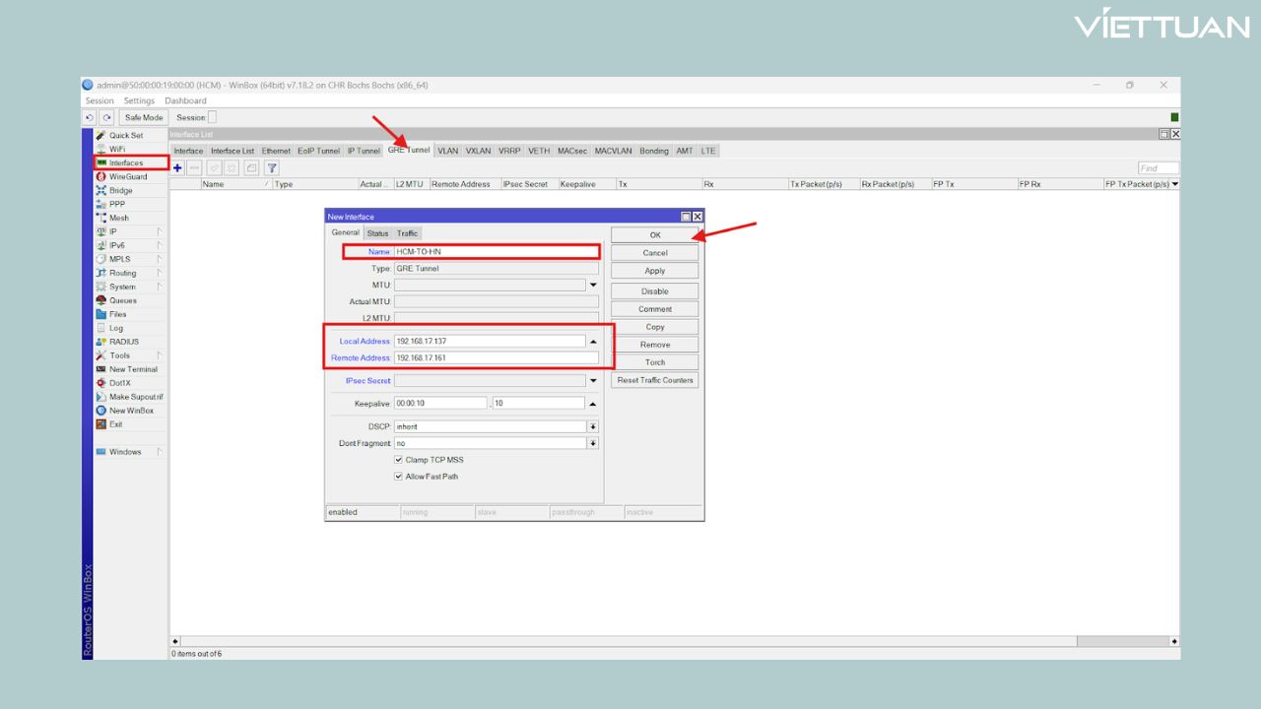Toggle the Safe Mode button
Screen dimensions: 1261x709
pos(144,118)
